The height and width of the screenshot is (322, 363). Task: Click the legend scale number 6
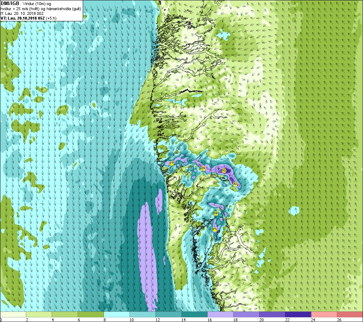[79, 320]
